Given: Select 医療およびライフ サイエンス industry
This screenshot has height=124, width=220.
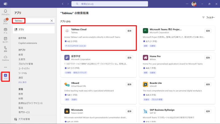Looking at the screenshot, I should [30, 103].
